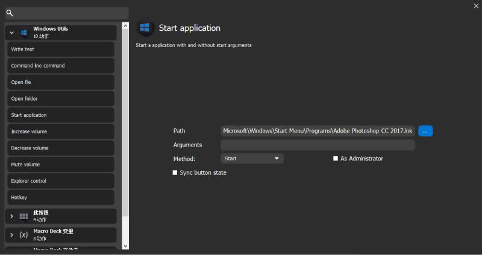Close the dialog with the X icon

475,5
